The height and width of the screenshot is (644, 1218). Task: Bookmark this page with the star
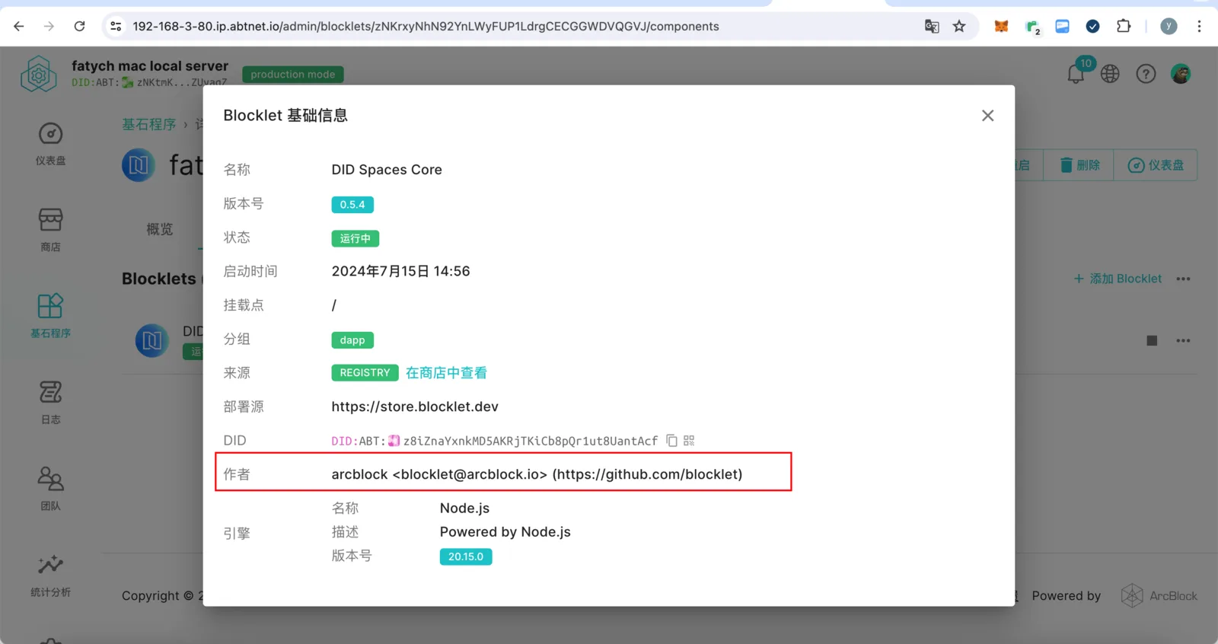(959, 27)
